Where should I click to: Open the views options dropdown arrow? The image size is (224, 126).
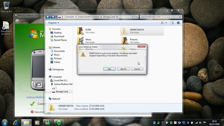pyautogui.click(x=166, y=23)
